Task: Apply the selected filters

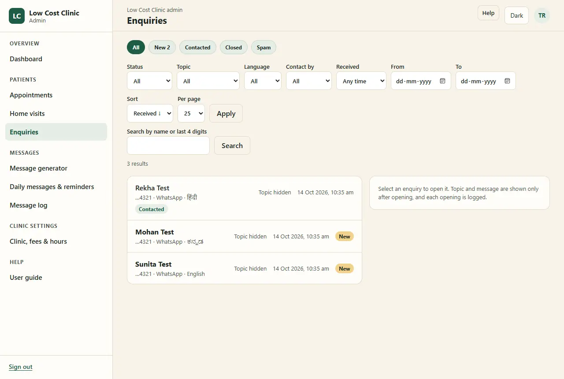Action: pos(226,113)
